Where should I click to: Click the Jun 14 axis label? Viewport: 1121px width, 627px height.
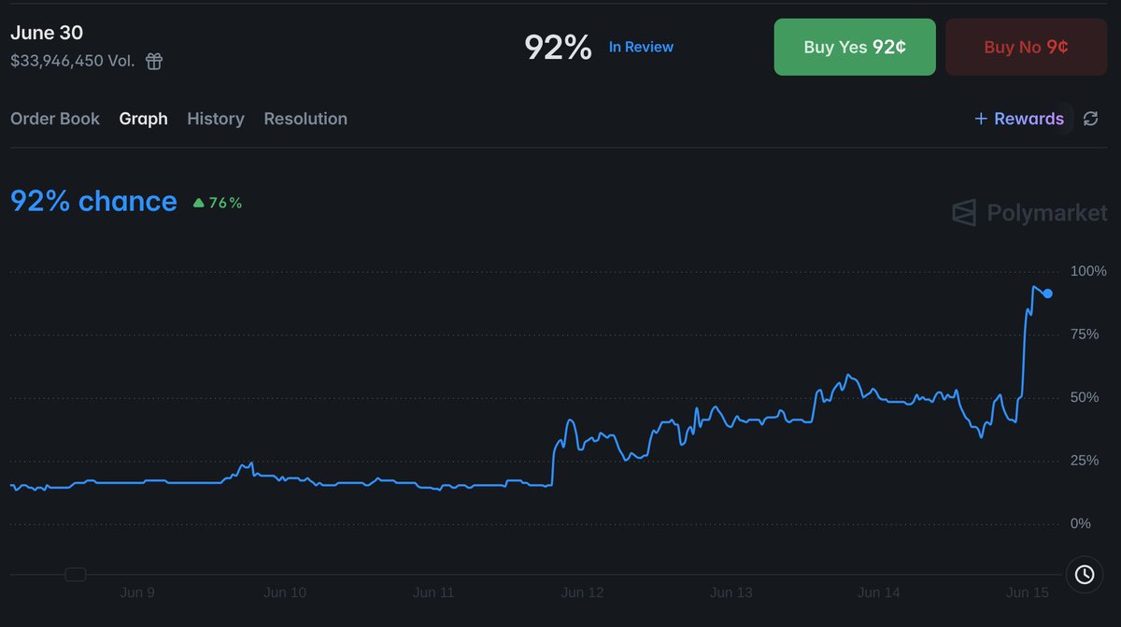tap(879, 592)
